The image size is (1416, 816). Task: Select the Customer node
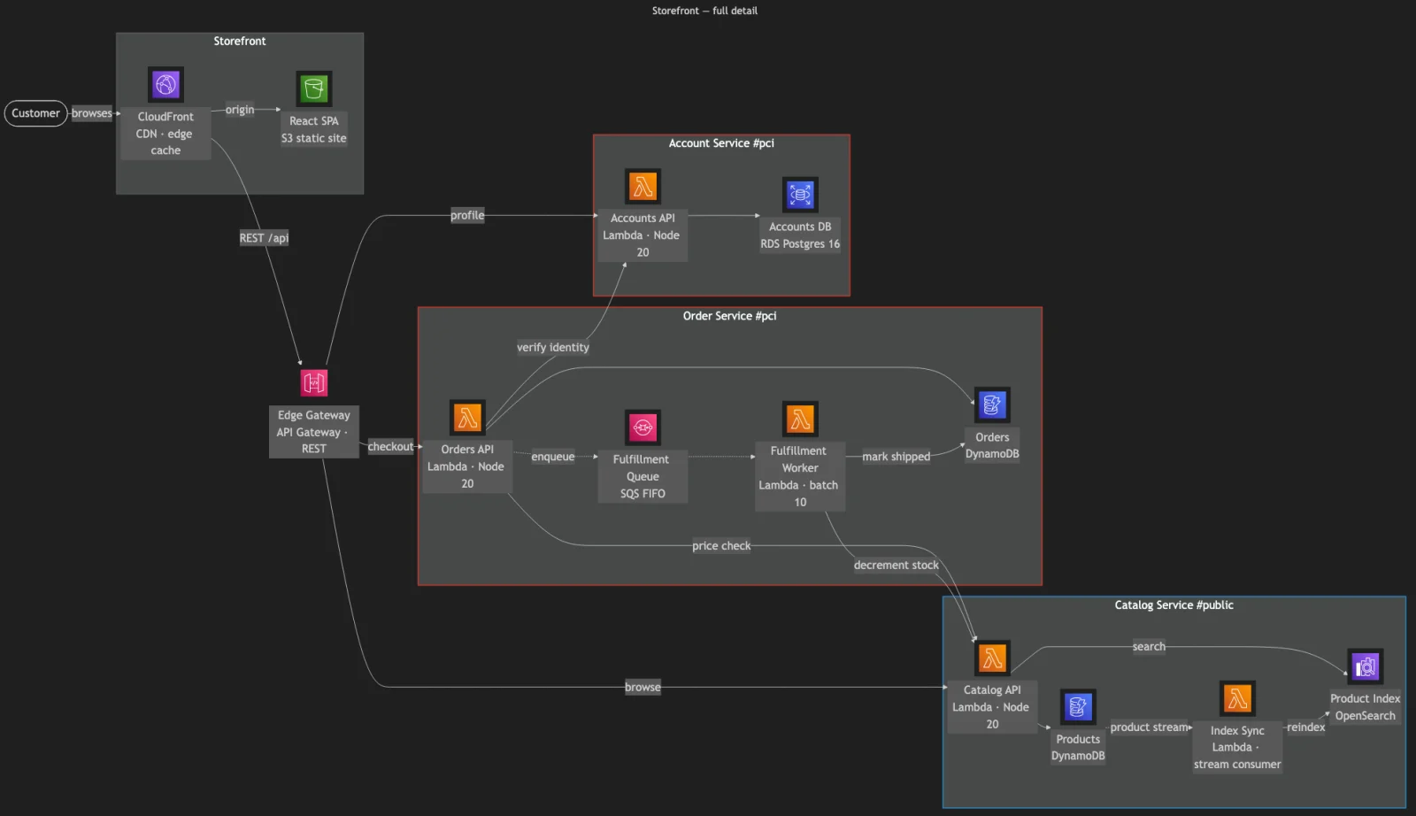coord(35,113)
